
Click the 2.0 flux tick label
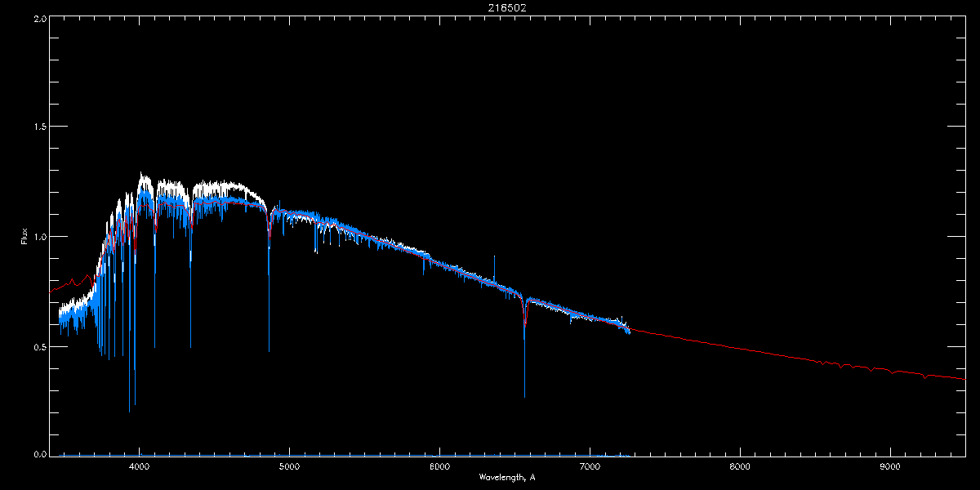[39, 18]
